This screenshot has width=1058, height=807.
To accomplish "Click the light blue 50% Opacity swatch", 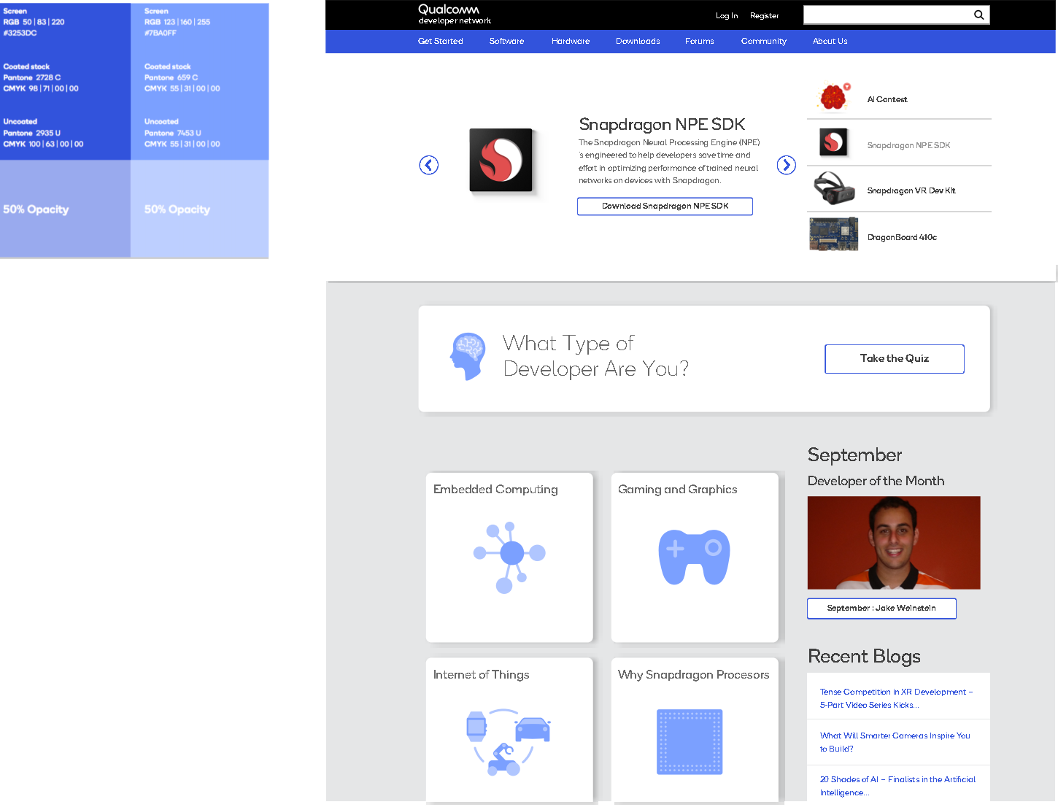I will click(200, 209).
